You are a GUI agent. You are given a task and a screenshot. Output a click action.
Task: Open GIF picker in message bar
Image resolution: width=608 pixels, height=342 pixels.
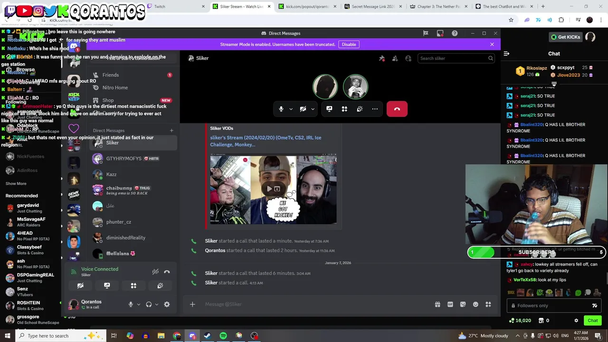pos(450,304)
